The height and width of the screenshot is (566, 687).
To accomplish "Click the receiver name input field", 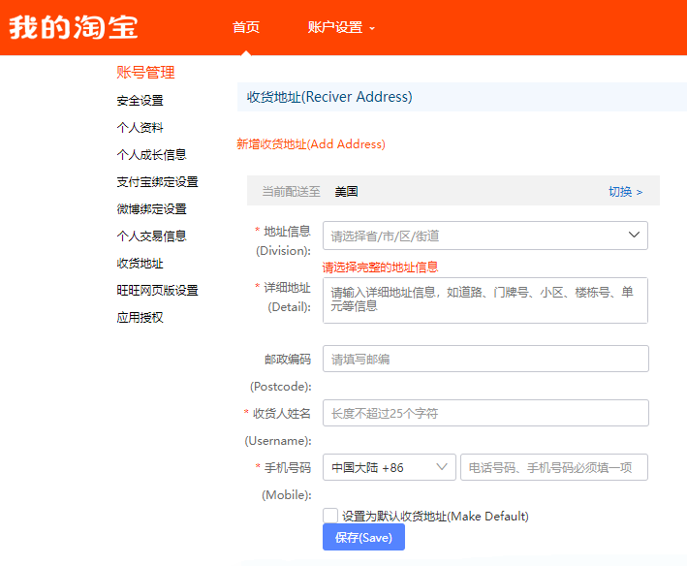I will 485,413.
